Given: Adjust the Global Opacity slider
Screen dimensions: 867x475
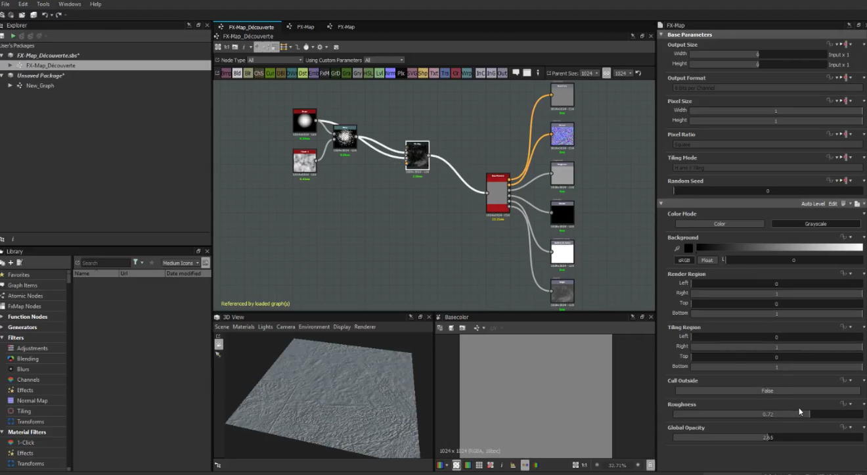Looking at the screenshot, I should (x=767, y=437).
